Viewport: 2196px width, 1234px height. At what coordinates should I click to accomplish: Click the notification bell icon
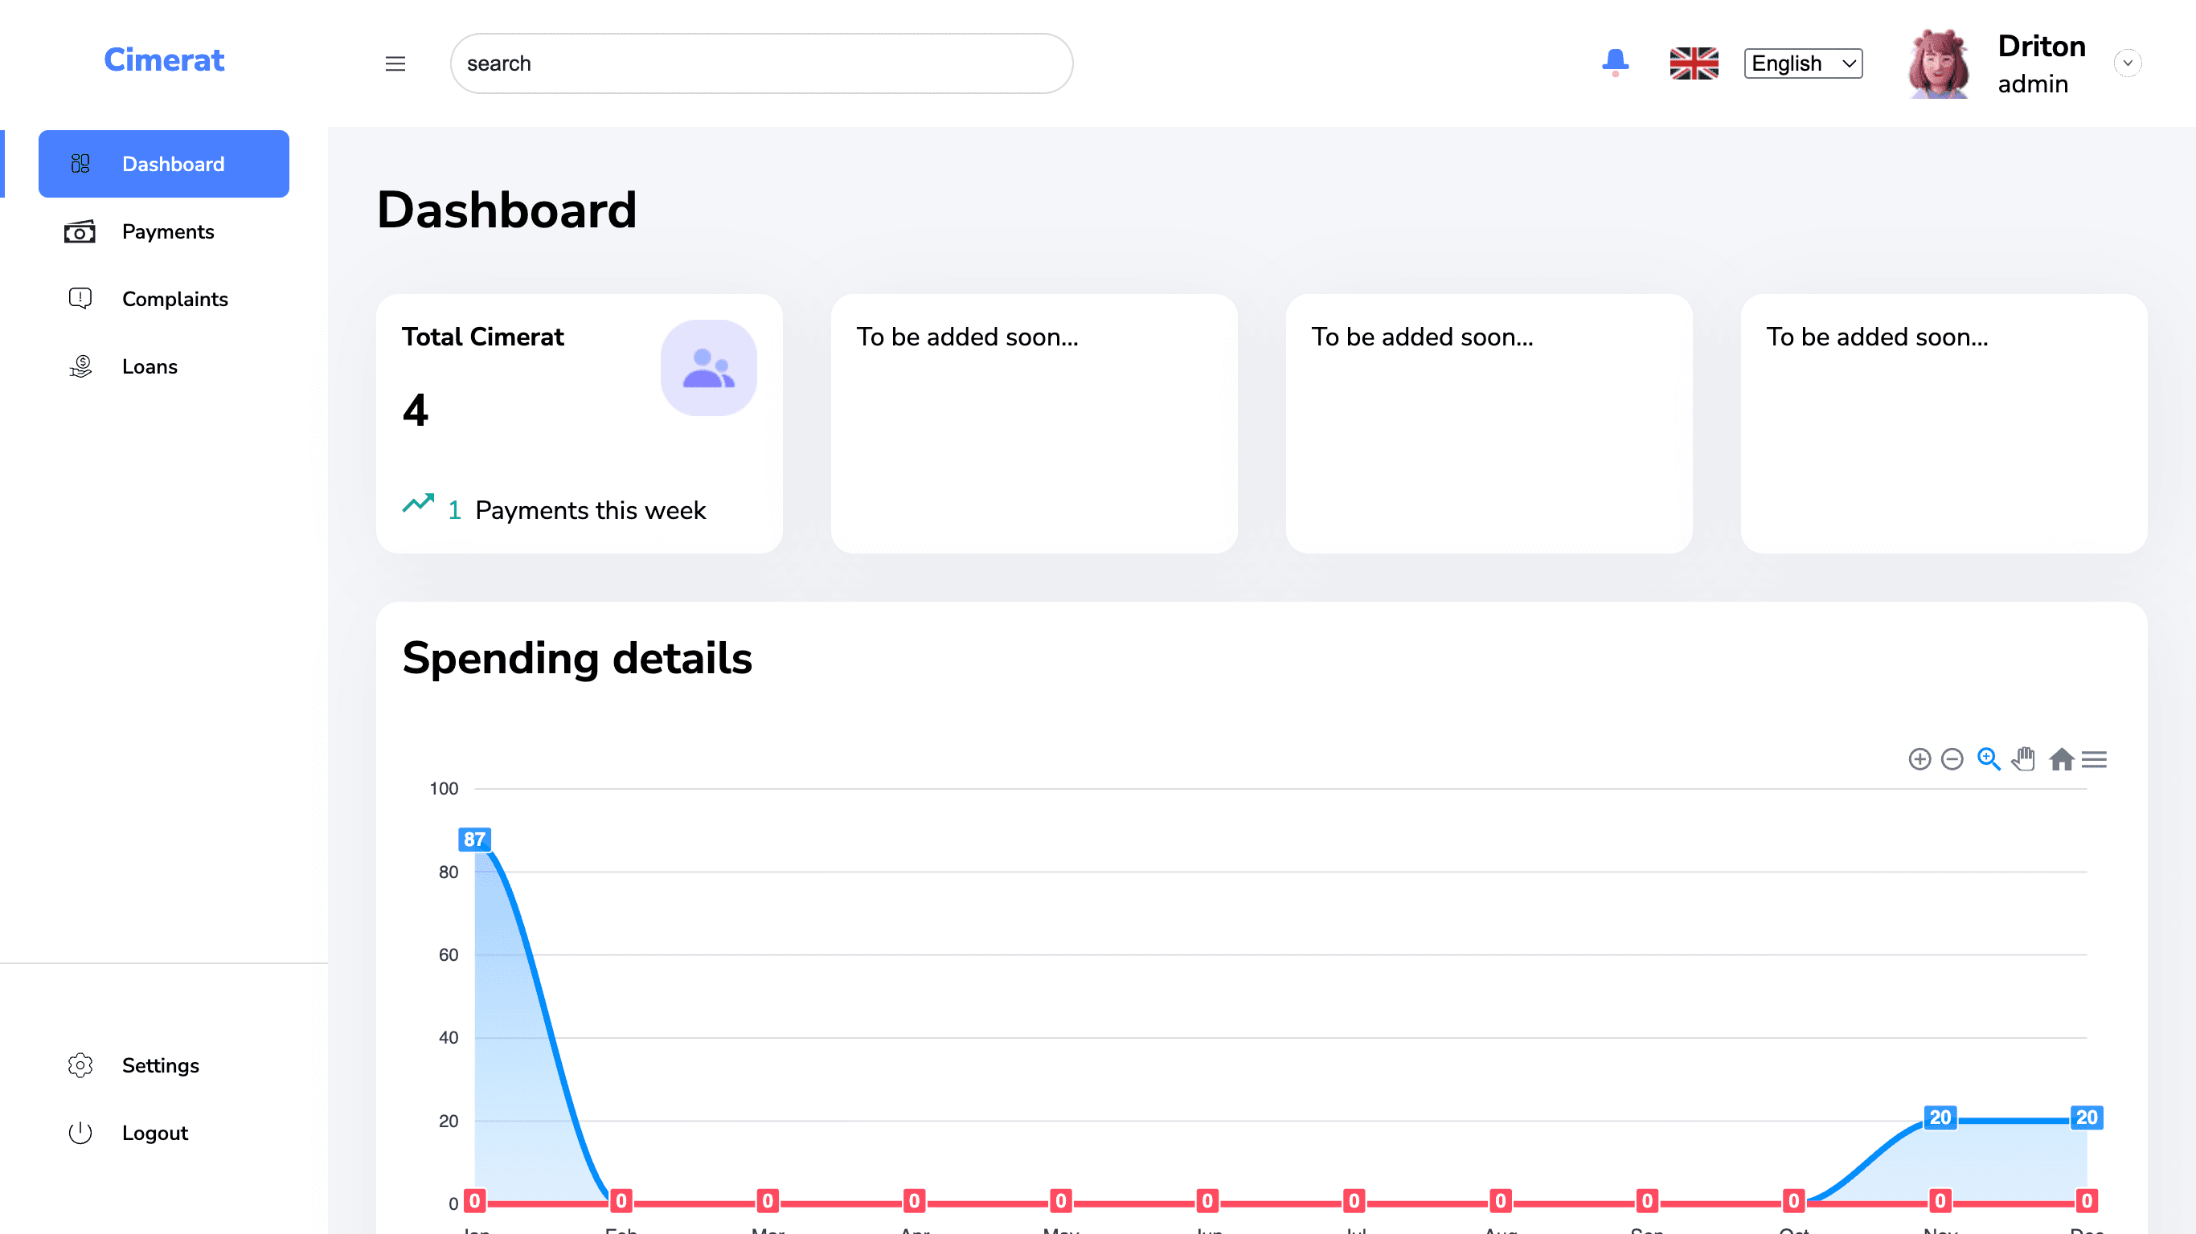click(x=1615, y=62)
